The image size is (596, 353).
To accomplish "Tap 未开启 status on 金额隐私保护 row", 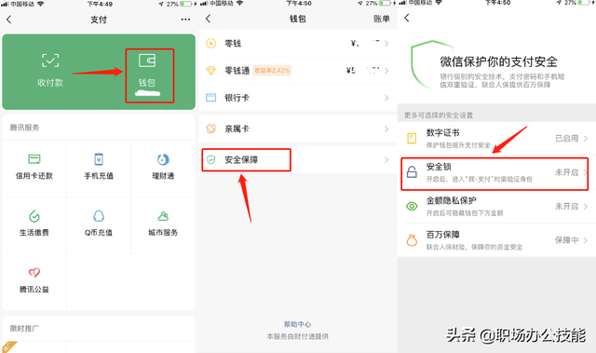I will [566, 207].
